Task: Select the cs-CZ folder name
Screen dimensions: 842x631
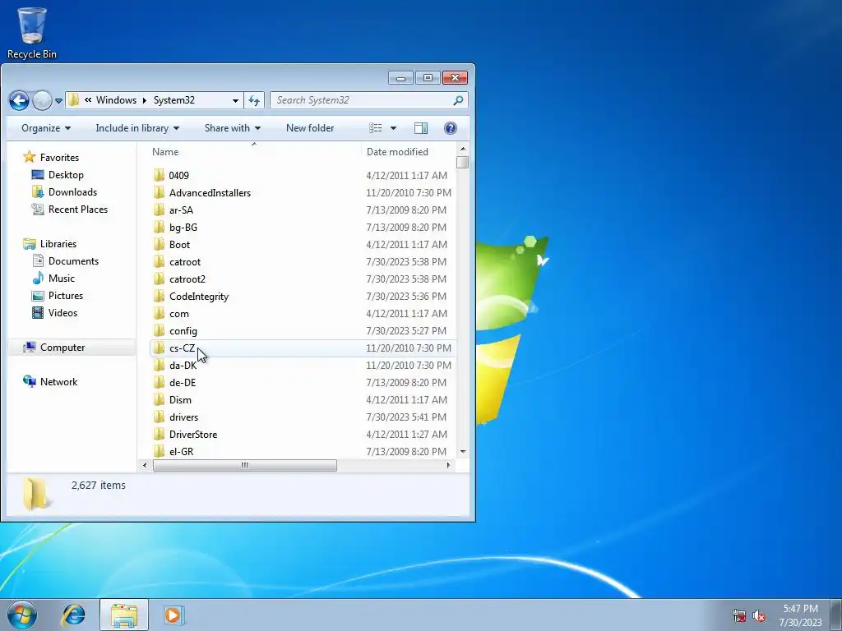Action: coord(182,348)
